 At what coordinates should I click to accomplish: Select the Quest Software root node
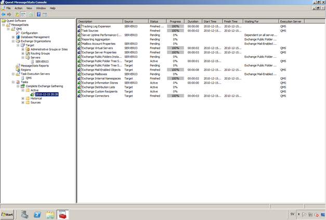click(16, 21)
